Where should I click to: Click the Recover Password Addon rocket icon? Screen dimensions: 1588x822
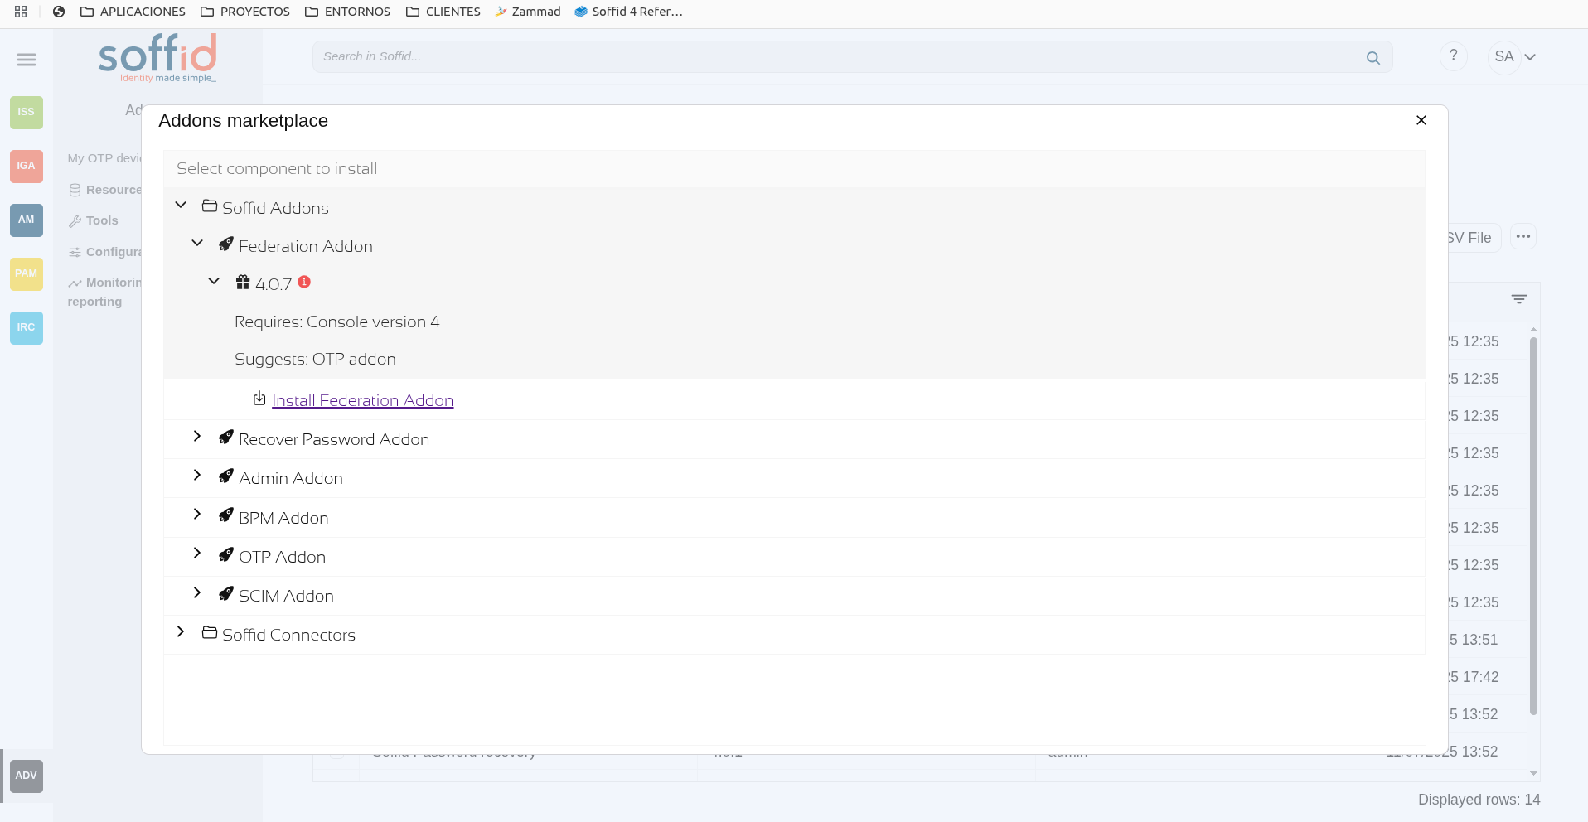coord(225,437)
